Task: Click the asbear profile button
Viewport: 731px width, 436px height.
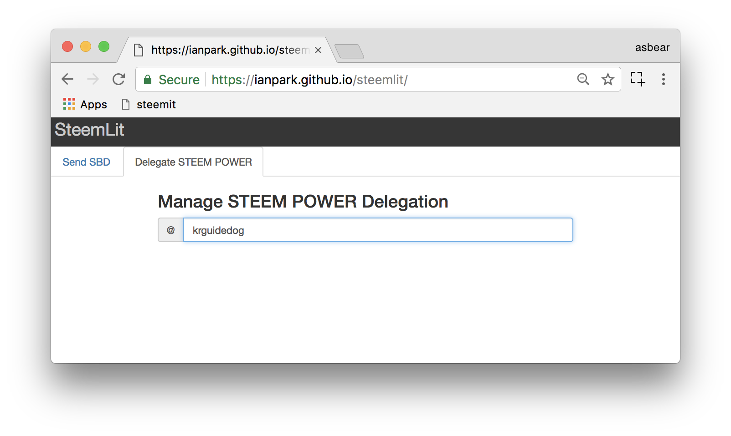Action: pyautogui.click(x=652, y=47)
